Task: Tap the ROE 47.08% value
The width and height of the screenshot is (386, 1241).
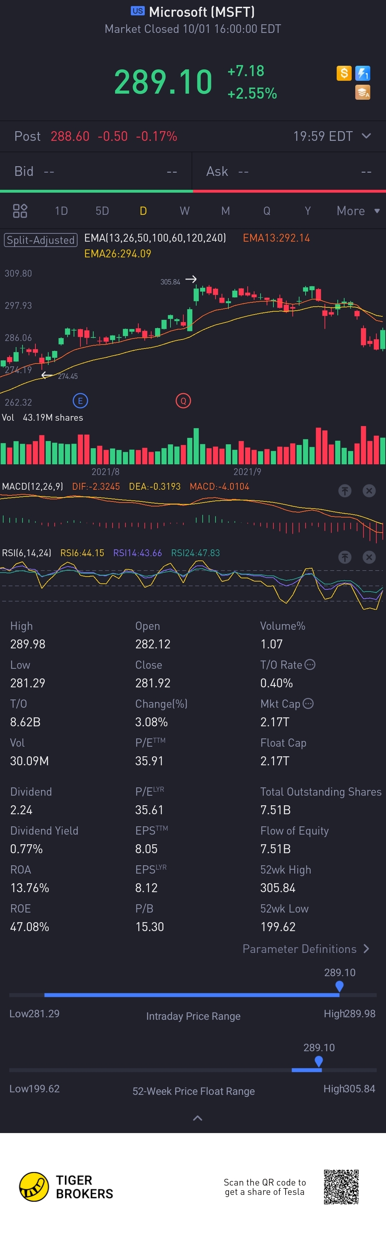Action: (x=29, y=926)
